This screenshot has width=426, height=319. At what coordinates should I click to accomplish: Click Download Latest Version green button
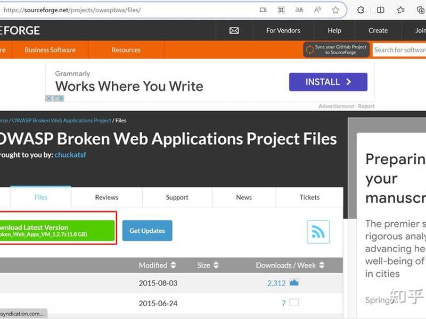57,230
